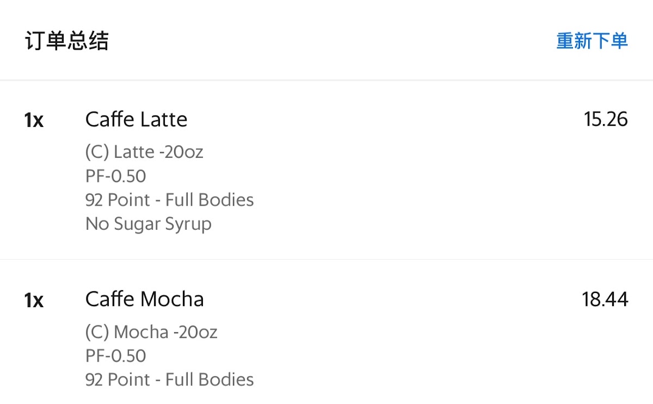The height and width of the screenshot is (404, 653).
Task: Select the Caffe Latte item name
Action: (x=136, y=119)
